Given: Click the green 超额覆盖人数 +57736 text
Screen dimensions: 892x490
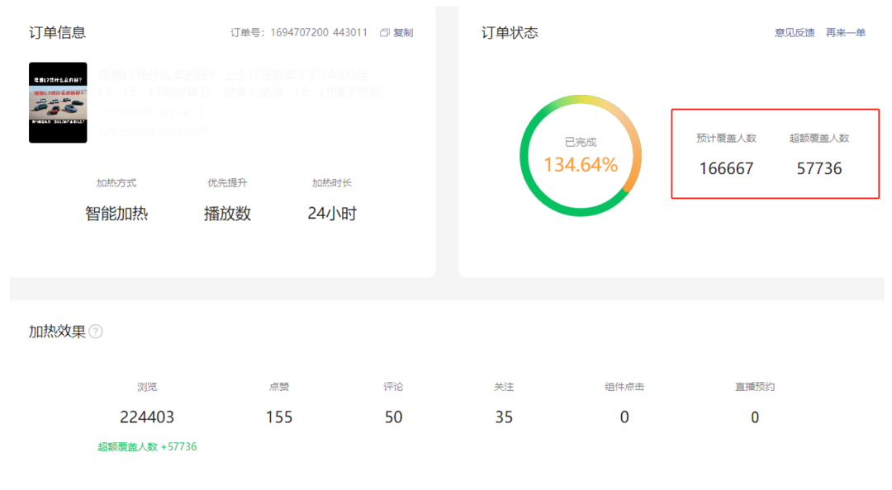Looking at the screenshot, I should pos(147,447).
